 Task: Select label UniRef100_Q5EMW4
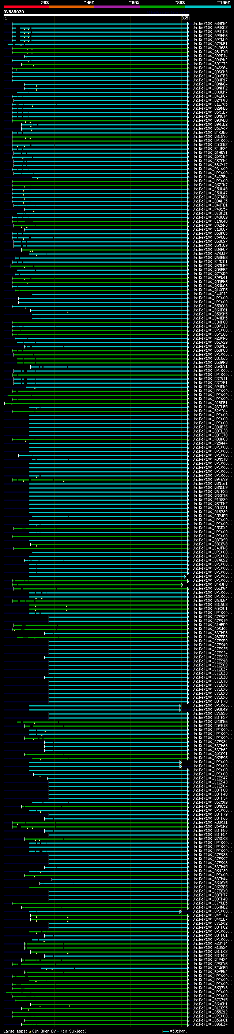pos(210,588)
